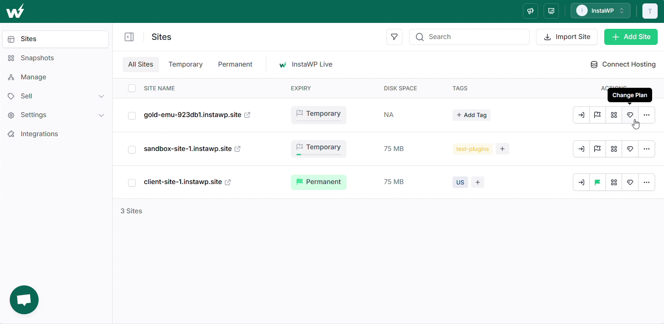Switch to the Permanent tab

(235, 64)
